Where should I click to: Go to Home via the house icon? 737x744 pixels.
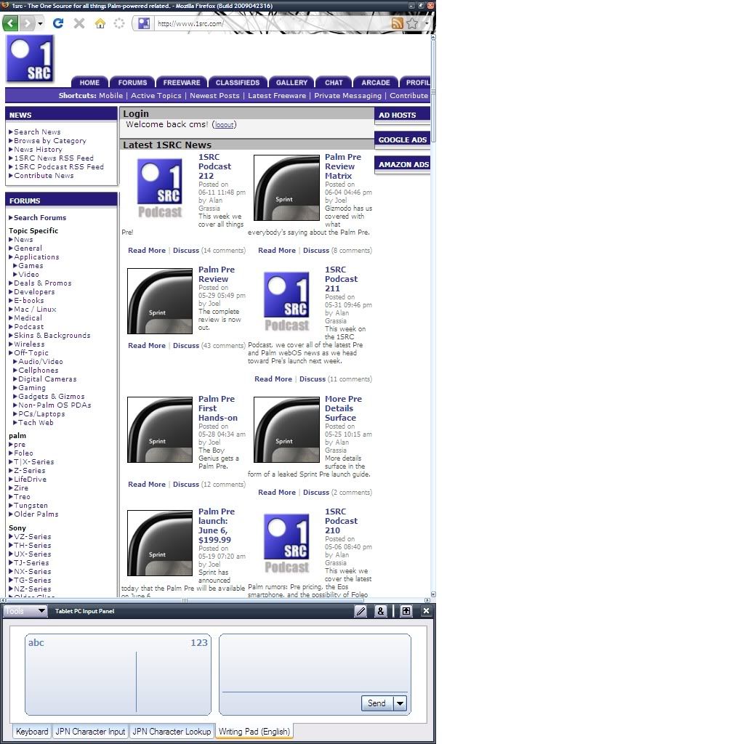pyautogui.click(x=100, y=23)
